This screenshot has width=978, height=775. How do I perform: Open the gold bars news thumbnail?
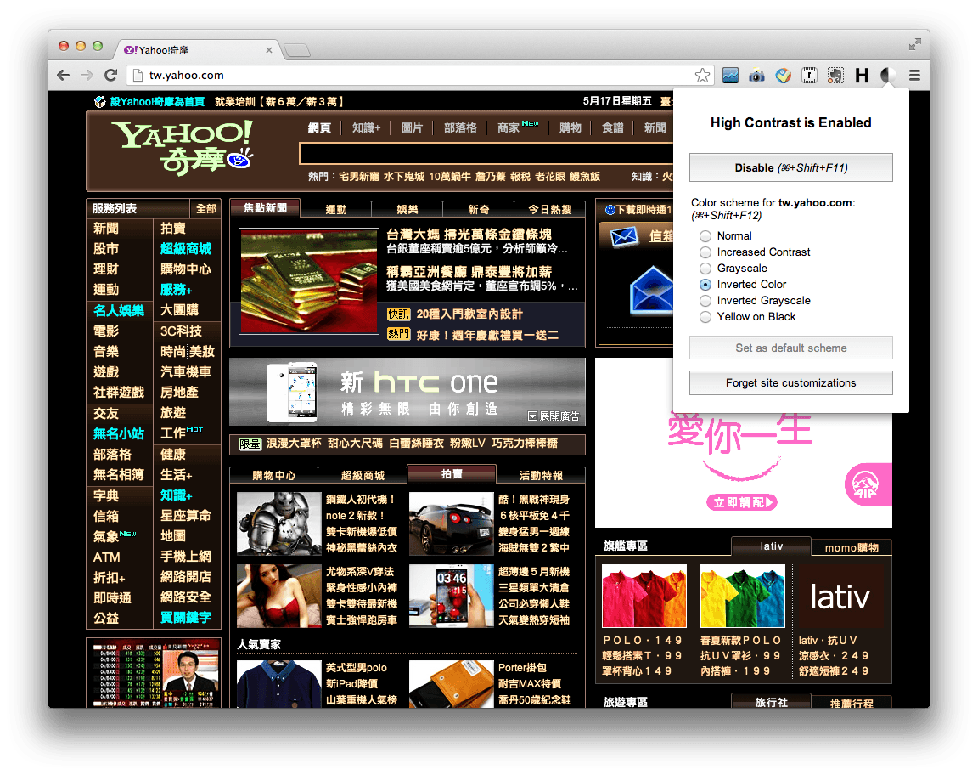308,280
